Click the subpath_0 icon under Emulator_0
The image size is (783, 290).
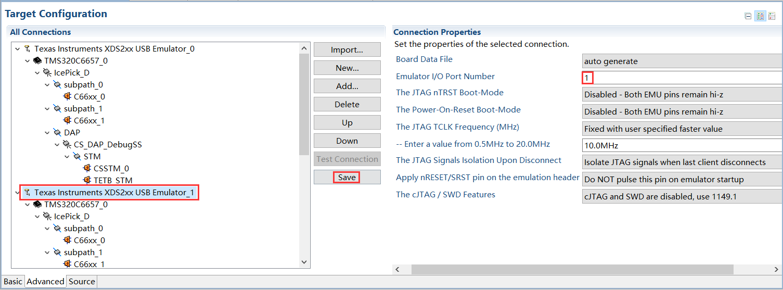click(57, 85)
